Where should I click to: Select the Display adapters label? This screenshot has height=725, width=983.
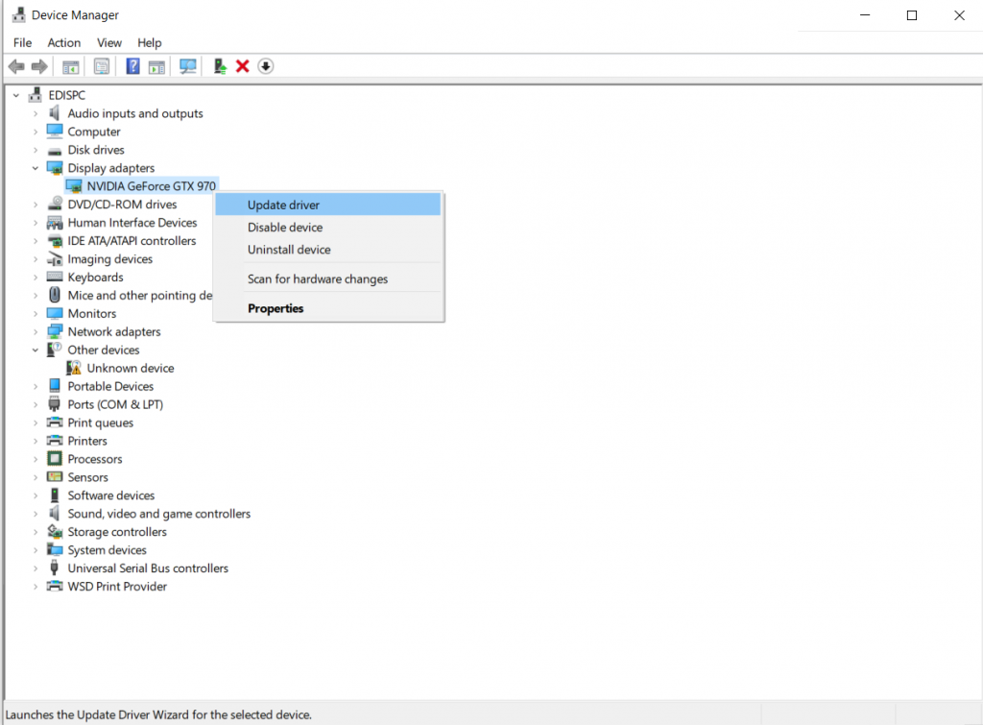pyautogui.click(x=111, y=168)
